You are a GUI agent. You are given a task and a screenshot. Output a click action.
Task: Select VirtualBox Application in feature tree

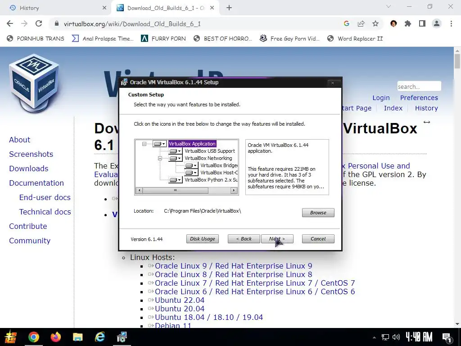[192, 144]
